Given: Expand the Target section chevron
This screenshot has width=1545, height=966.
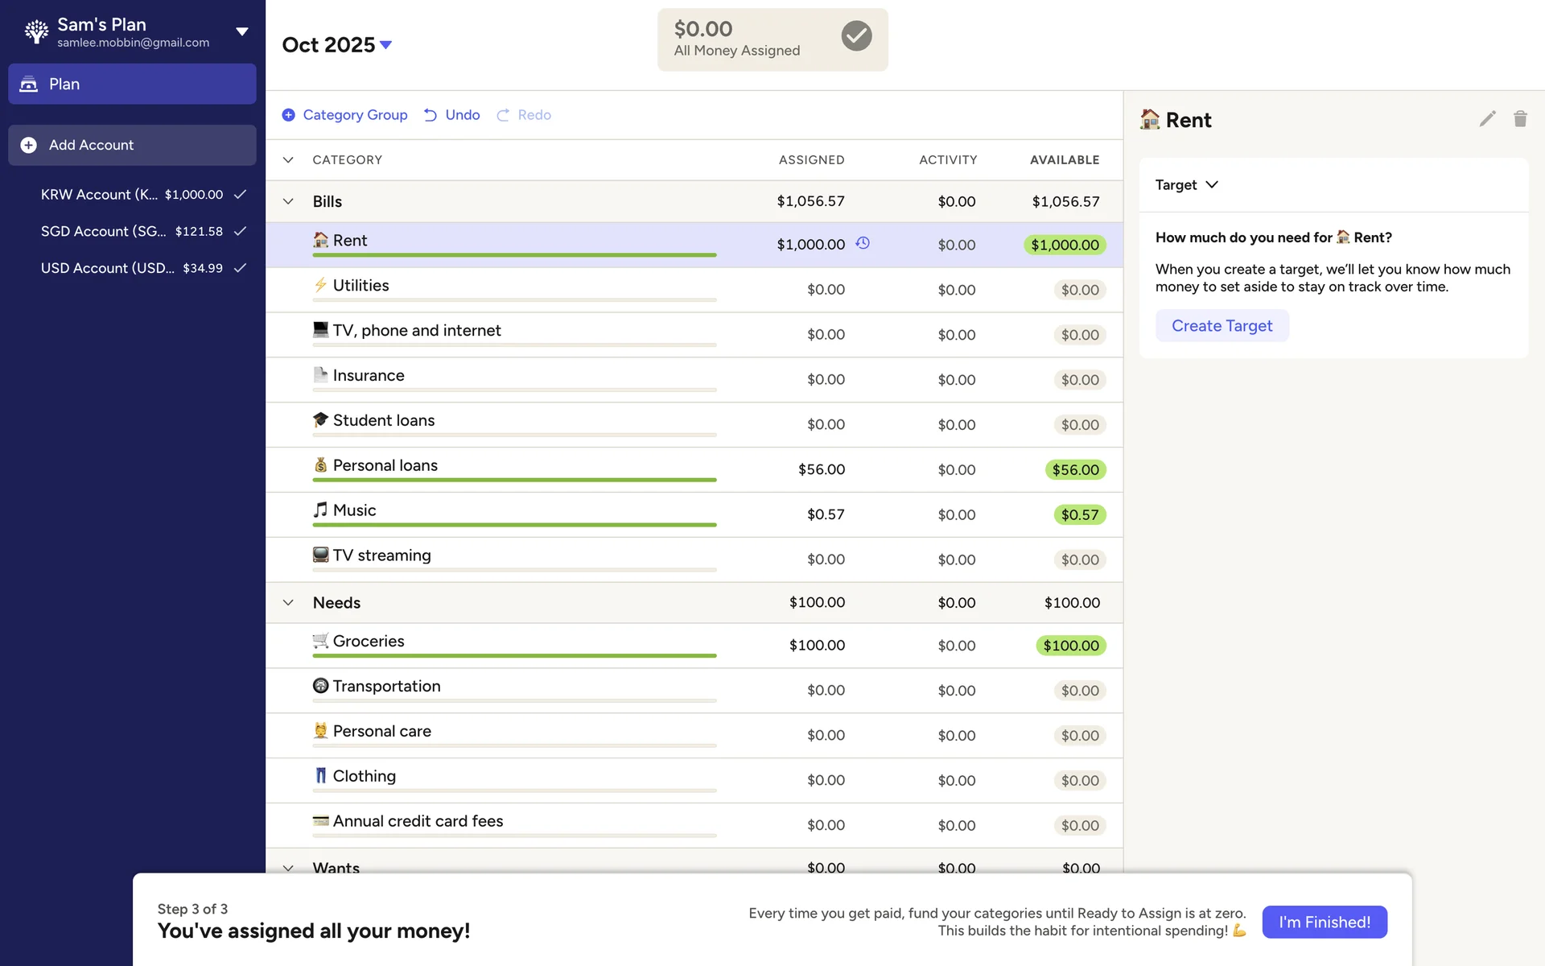Looking at the screenshot, I should [1212, 184].
